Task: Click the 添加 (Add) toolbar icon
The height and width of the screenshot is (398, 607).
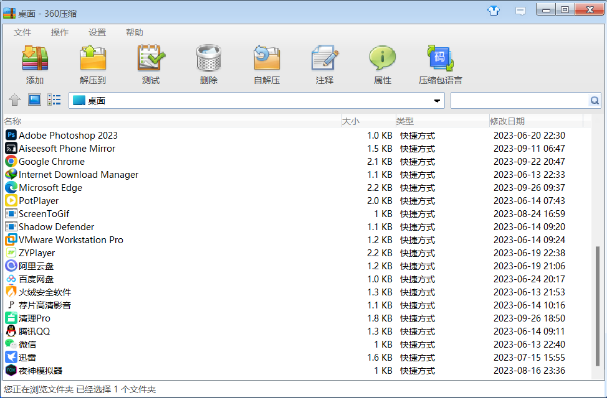Action: pyautogui.click(x=35, y=58)
